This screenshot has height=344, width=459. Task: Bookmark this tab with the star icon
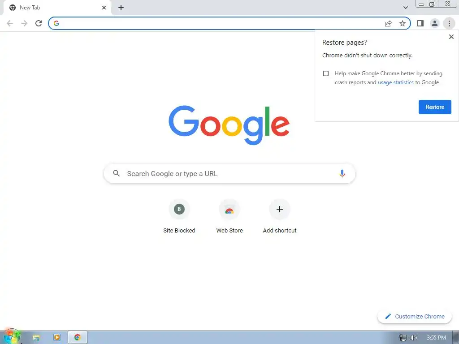[403, 23]
